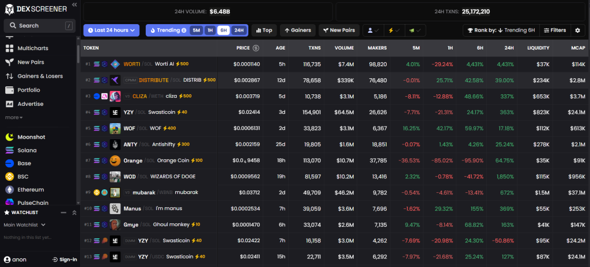
Task: Select the Base chain icon
Action: point(9,163)
